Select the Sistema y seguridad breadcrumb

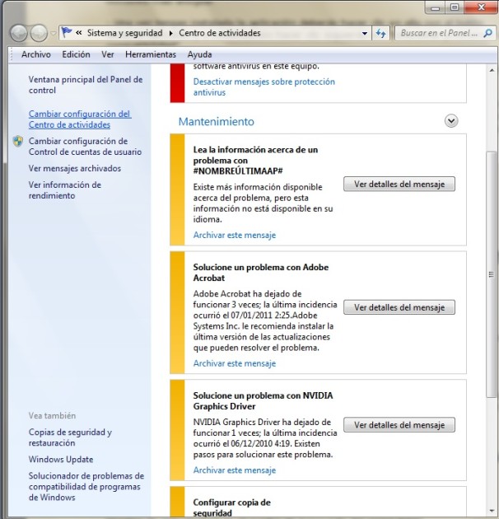125,33
